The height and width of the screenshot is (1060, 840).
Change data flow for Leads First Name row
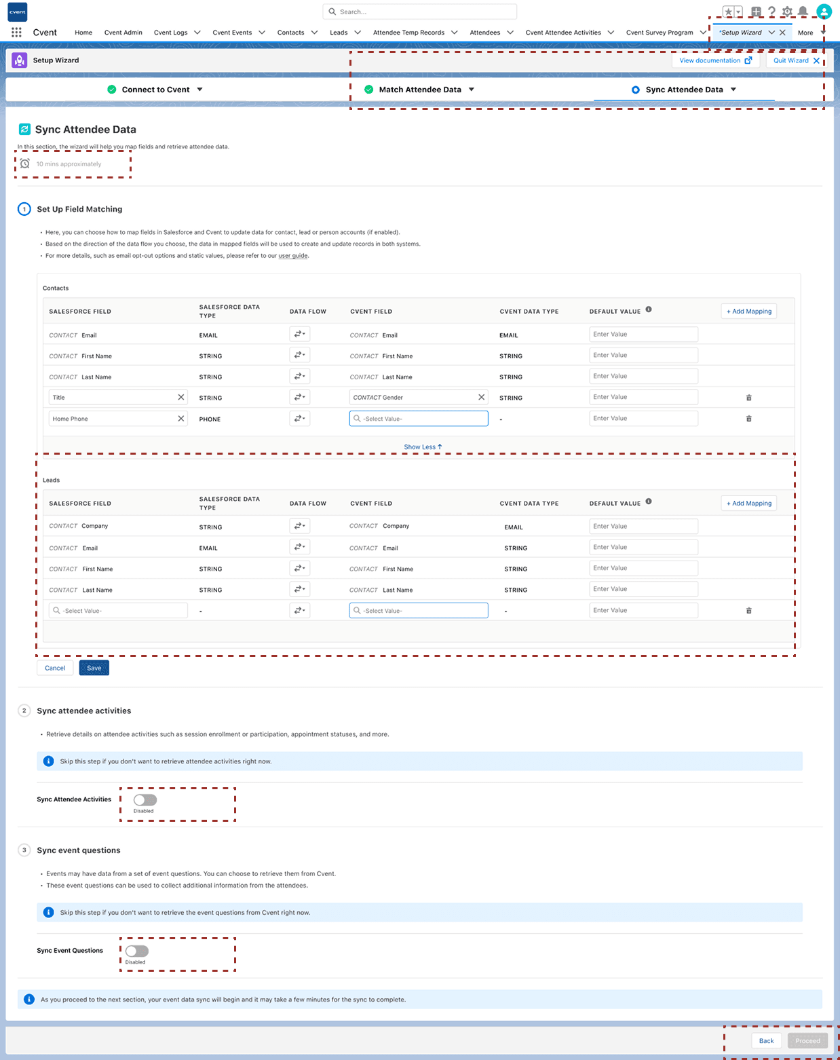299,568
